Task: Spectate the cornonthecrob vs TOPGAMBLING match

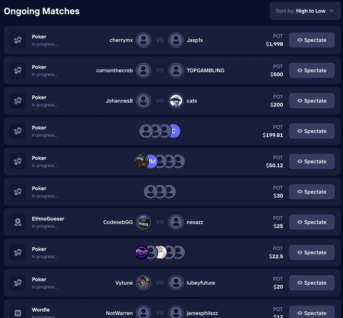Action: click(312, 70)
